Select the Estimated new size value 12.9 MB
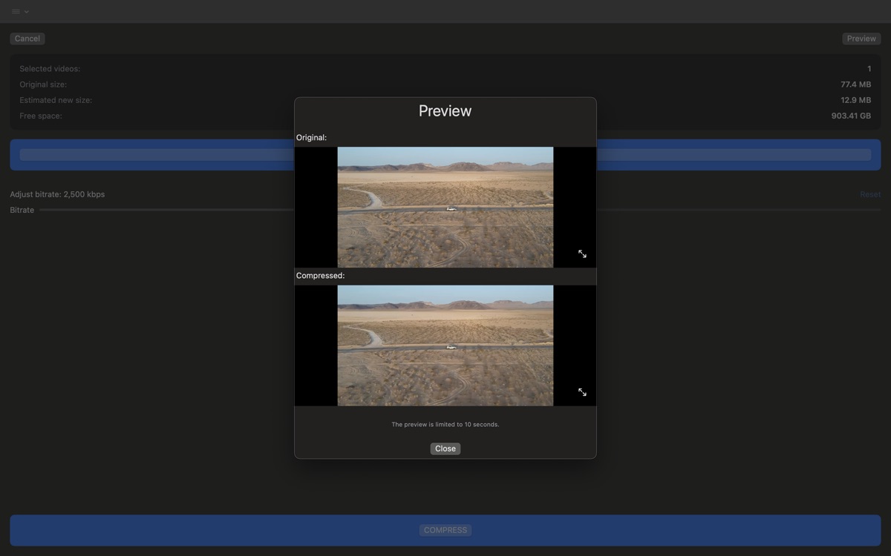The image size is (891, 556). pos(855,100)
